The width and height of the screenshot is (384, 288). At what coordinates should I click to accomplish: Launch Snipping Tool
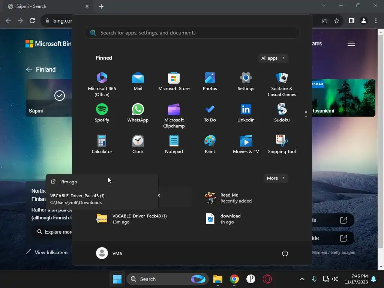pyautogui.click(x=282, y=144)
